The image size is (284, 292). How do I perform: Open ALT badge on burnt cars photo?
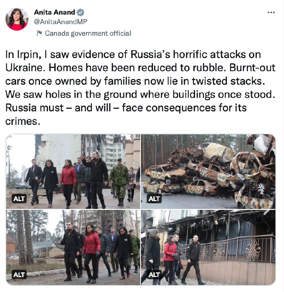pos(154,199)
